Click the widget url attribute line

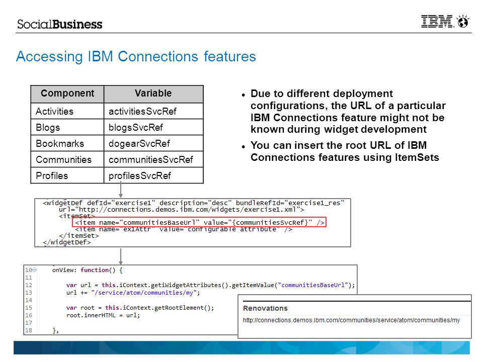[x=182, y=210]
